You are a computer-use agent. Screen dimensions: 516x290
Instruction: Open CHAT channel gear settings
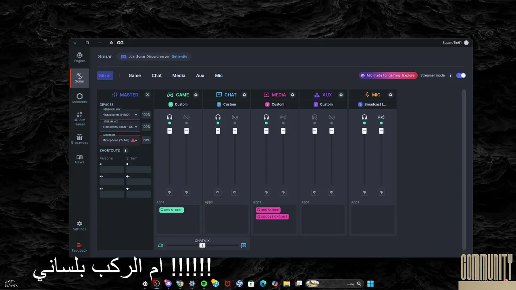tap(244, 95)
